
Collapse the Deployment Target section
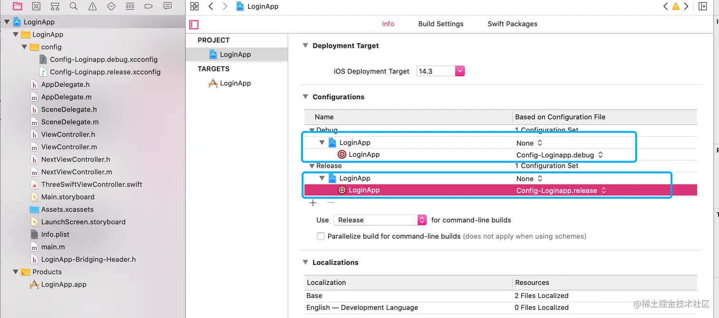(x=305, y=46)
